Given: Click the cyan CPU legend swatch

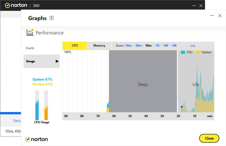Looking at the screenshot, I should [x=183, y=52].
